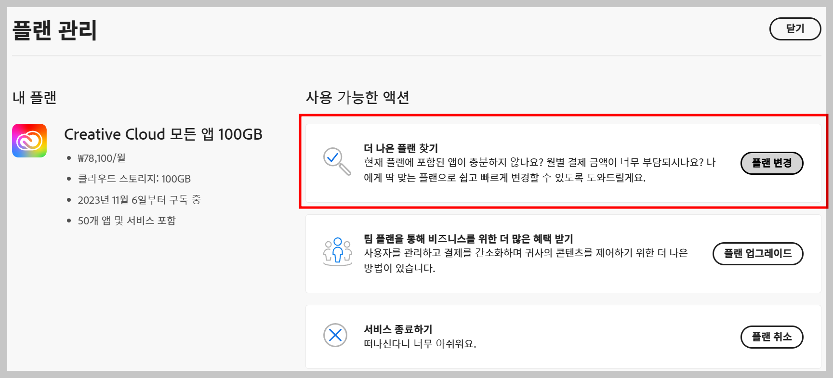This screenshot has width=833, height=378.
Task: Click the 더 나은 플랜 찾기 title
Action: [x=401, y=148]
